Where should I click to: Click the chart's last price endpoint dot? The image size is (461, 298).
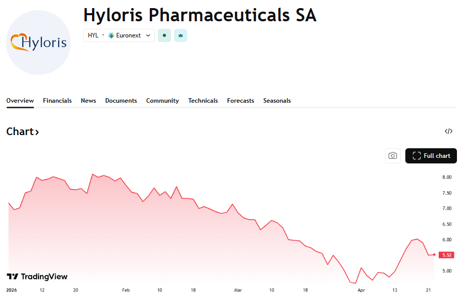click(434, 254)
